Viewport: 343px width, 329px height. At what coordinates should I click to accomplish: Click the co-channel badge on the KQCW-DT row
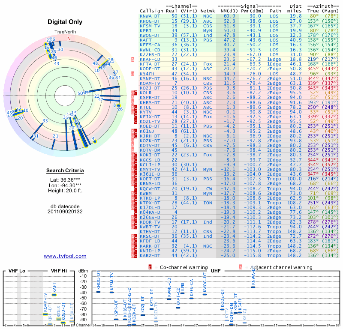tap(135, 188)
